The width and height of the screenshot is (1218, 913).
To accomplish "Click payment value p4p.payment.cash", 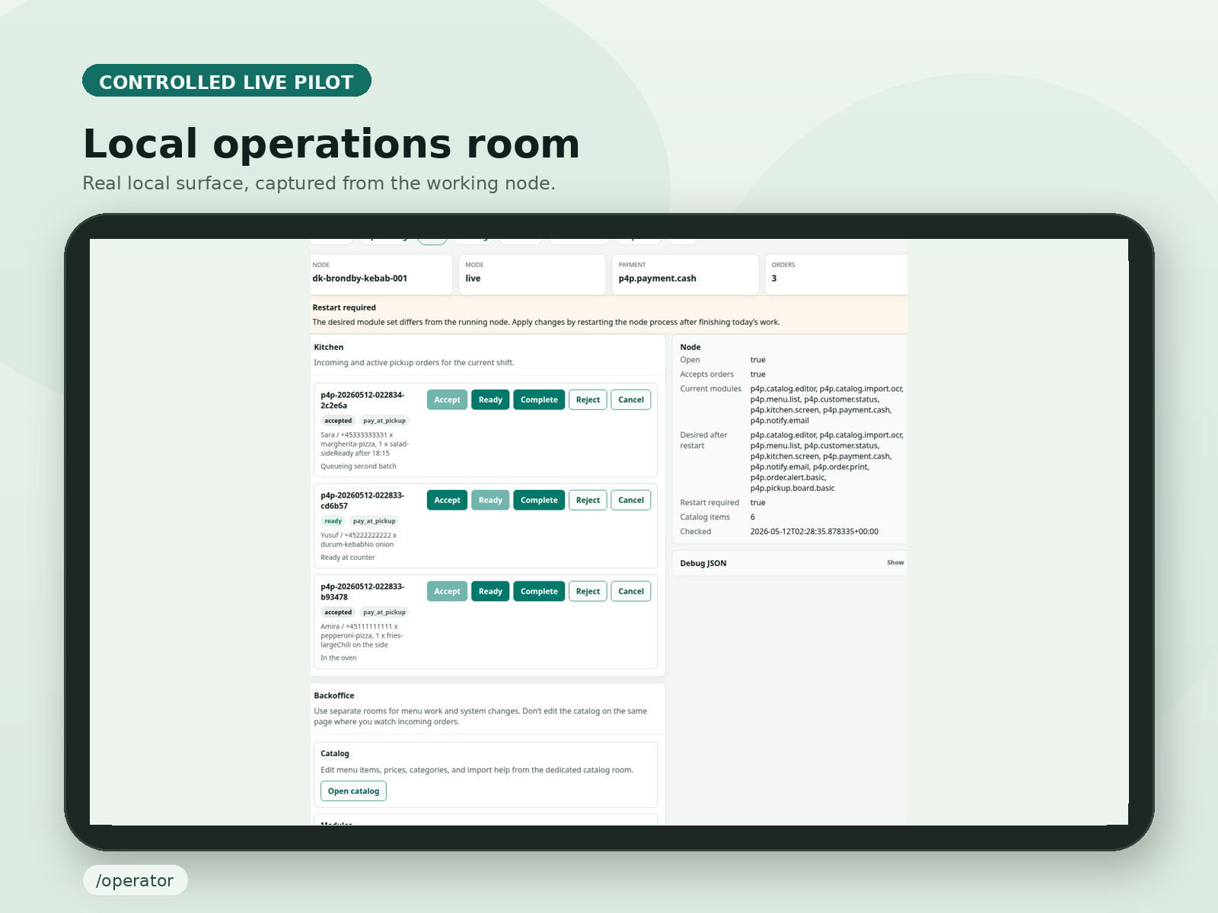I will (657, 278).
